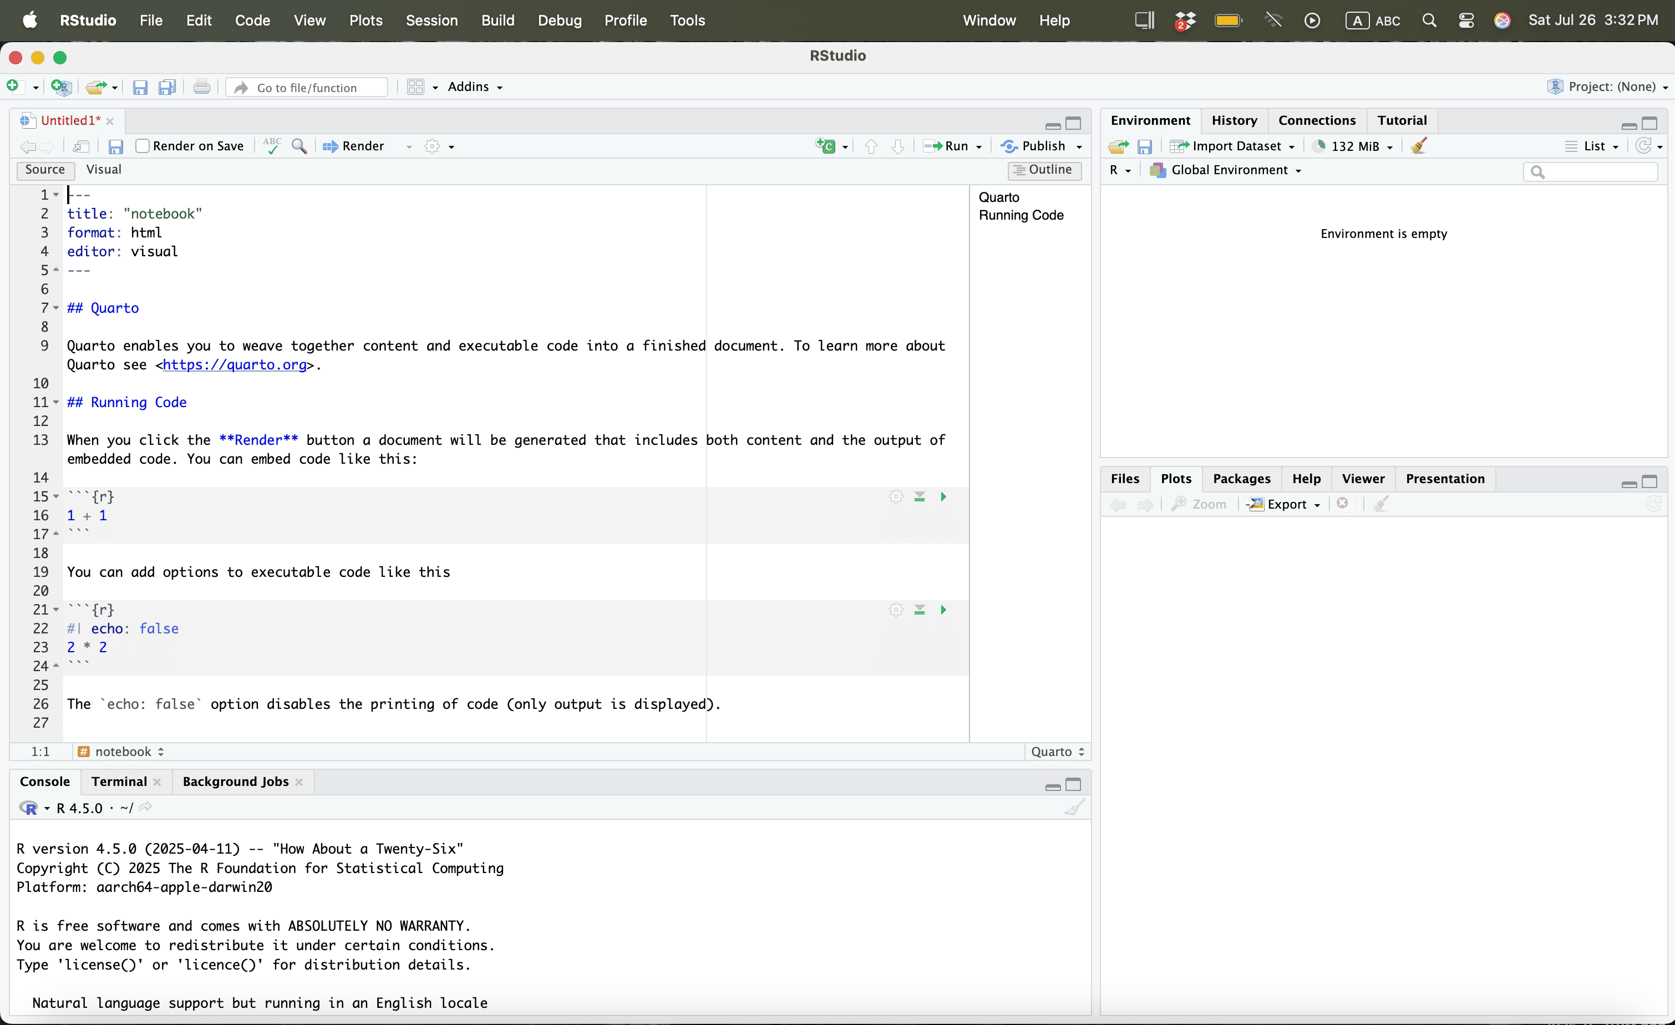
Task: Run all chunks above the second chunk
Action: tap(920, 610)
